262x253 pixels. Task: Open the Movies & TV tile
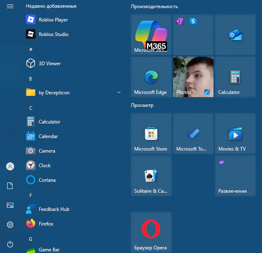[x=235, y=134]
